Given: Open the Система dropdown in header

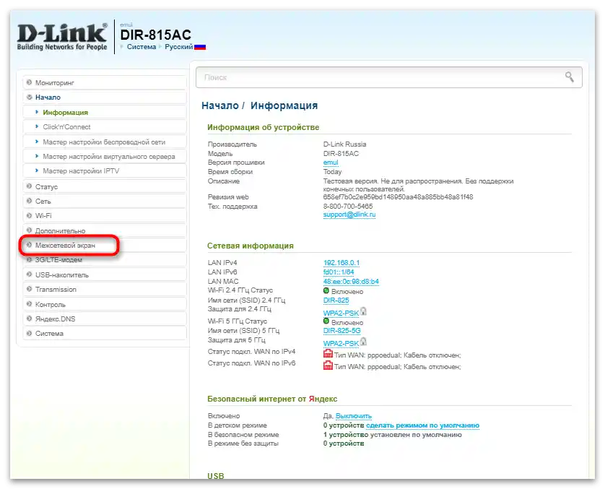Looking at the screenshot, I should pos(142,47).
